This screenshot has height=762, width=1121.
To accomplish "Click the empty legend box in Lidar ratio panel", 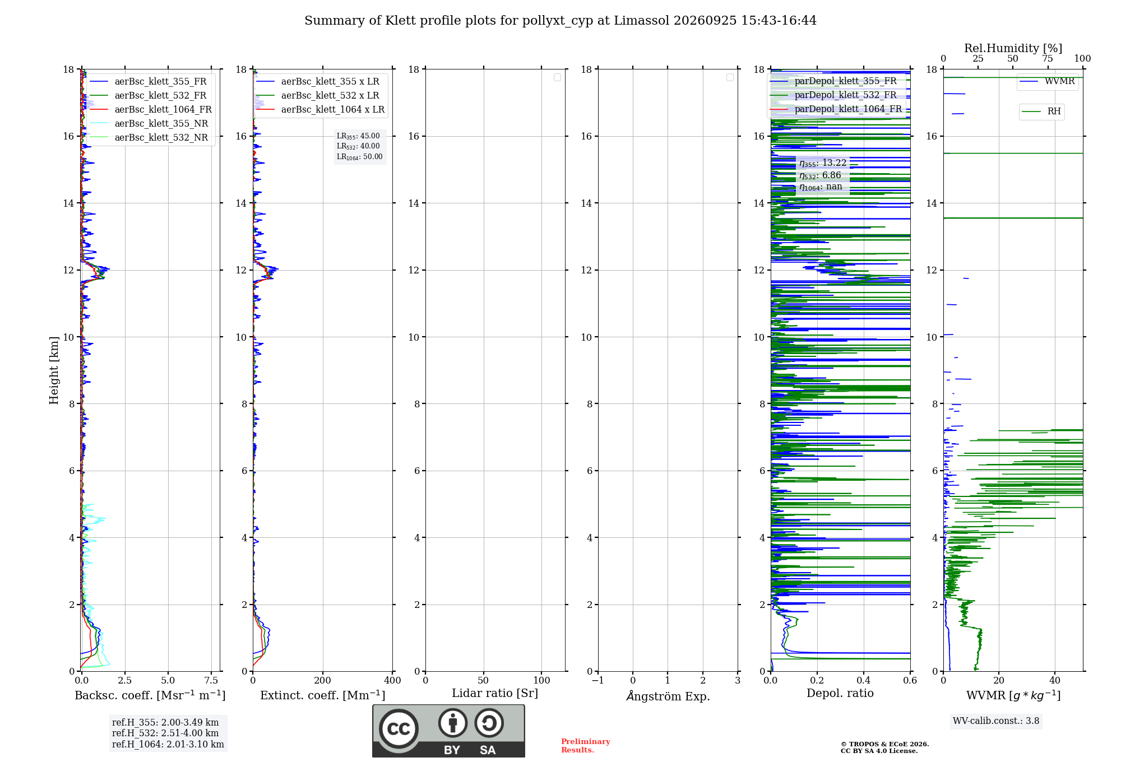I will click(x=557, y=77).
